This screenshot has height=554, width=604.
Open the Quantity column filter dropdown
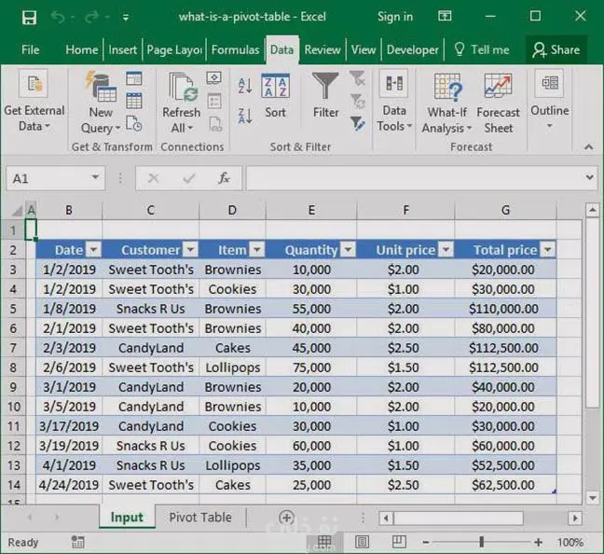tap(347, 250)
